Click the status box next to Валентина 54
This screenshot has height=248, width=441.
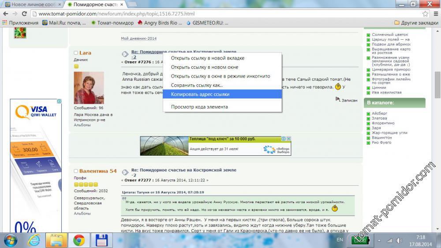(76, 171)
